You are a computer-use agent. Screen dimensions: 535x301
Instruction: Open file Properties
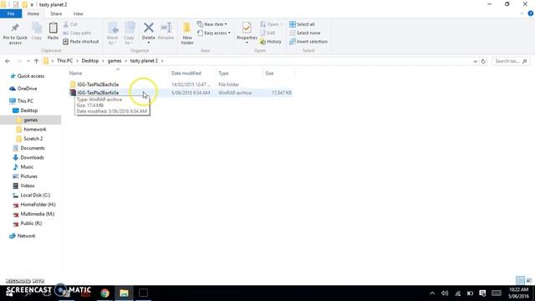pyautogui.click(x=247, y=33)
